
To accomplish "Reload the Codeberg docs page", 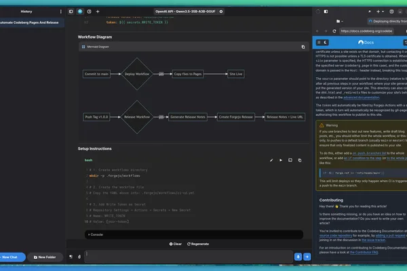I will click(x=334, y=31).
